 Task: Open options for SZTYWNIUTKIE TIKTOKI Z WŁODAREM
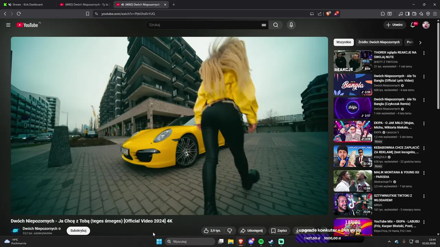424,196
